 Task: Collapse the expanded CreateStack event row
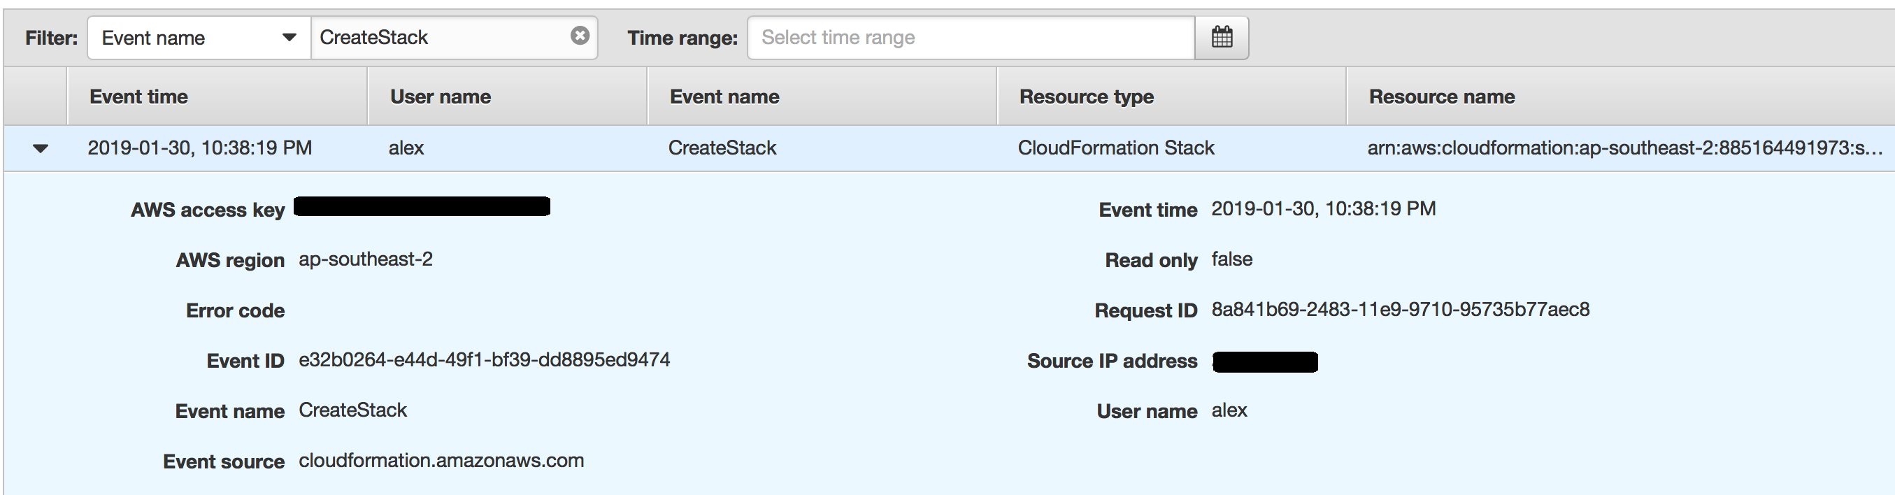41,148
